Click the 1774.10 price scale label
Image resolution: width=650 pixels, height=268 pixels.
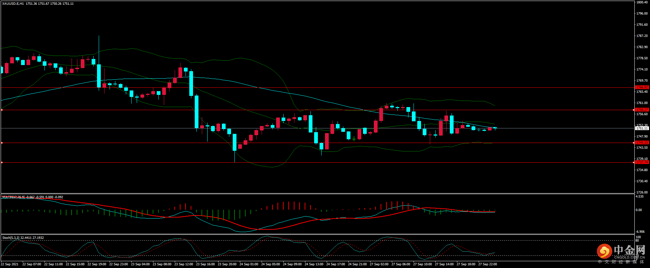[x=642, y=69]
